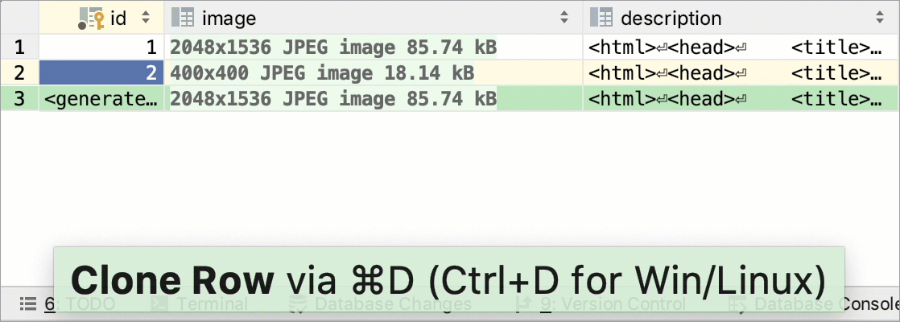The height and width of the screenshot is (322, 900).
Task: Select row number 1 in the gutter
Action: pyautogui.click(x=19, y=47)
